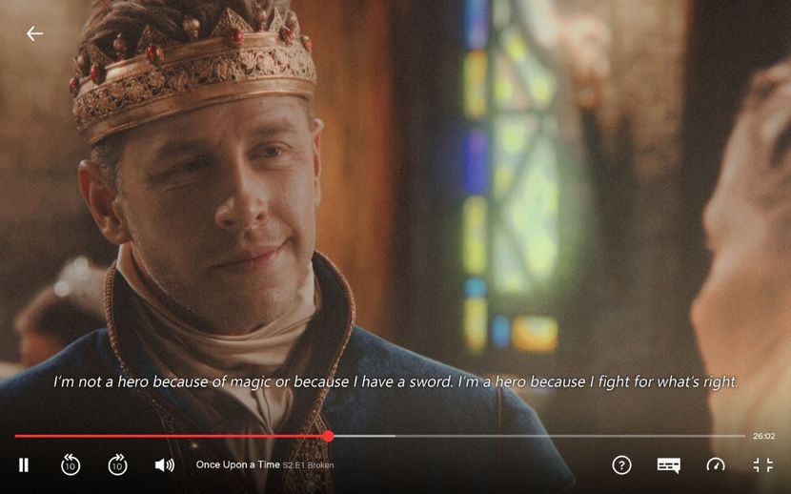Go back using the top-left arrow
791x494 pixels.
[x=34, y=33]
